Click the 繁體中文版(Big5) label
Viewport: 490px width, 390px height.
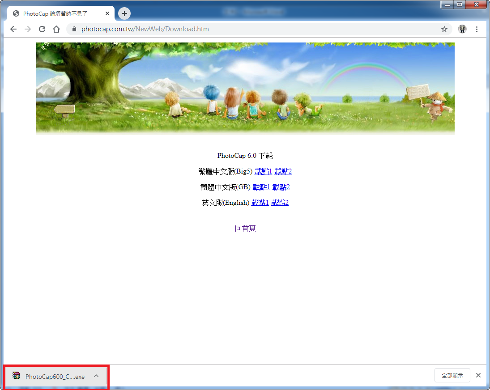226,171
